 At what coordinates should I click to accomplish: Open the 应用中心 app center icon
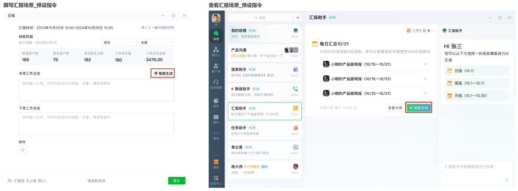(x=216, y=180)
